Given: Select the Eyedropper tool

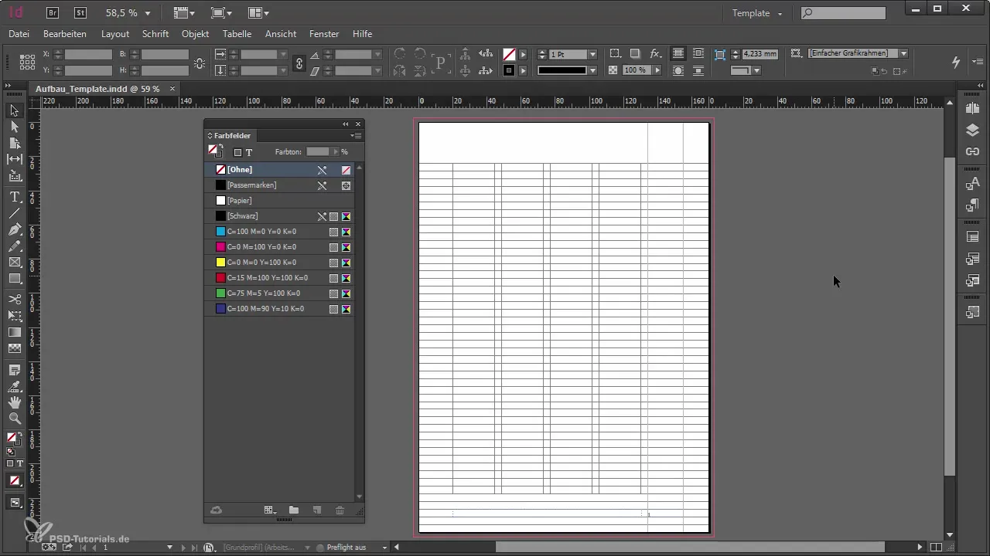Looking at the screenshot, I should coord(15,386).
